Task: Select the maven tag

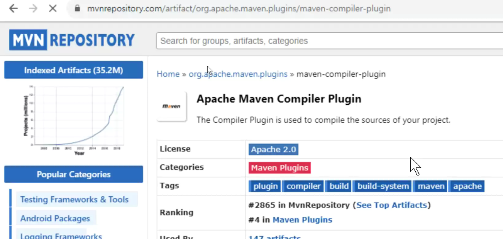Action: pyautogui.click(x=430, y=186)
